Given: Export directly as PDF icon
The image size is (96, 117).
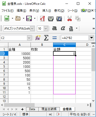Looking at the screenshot, I should [x=42, y=18].
